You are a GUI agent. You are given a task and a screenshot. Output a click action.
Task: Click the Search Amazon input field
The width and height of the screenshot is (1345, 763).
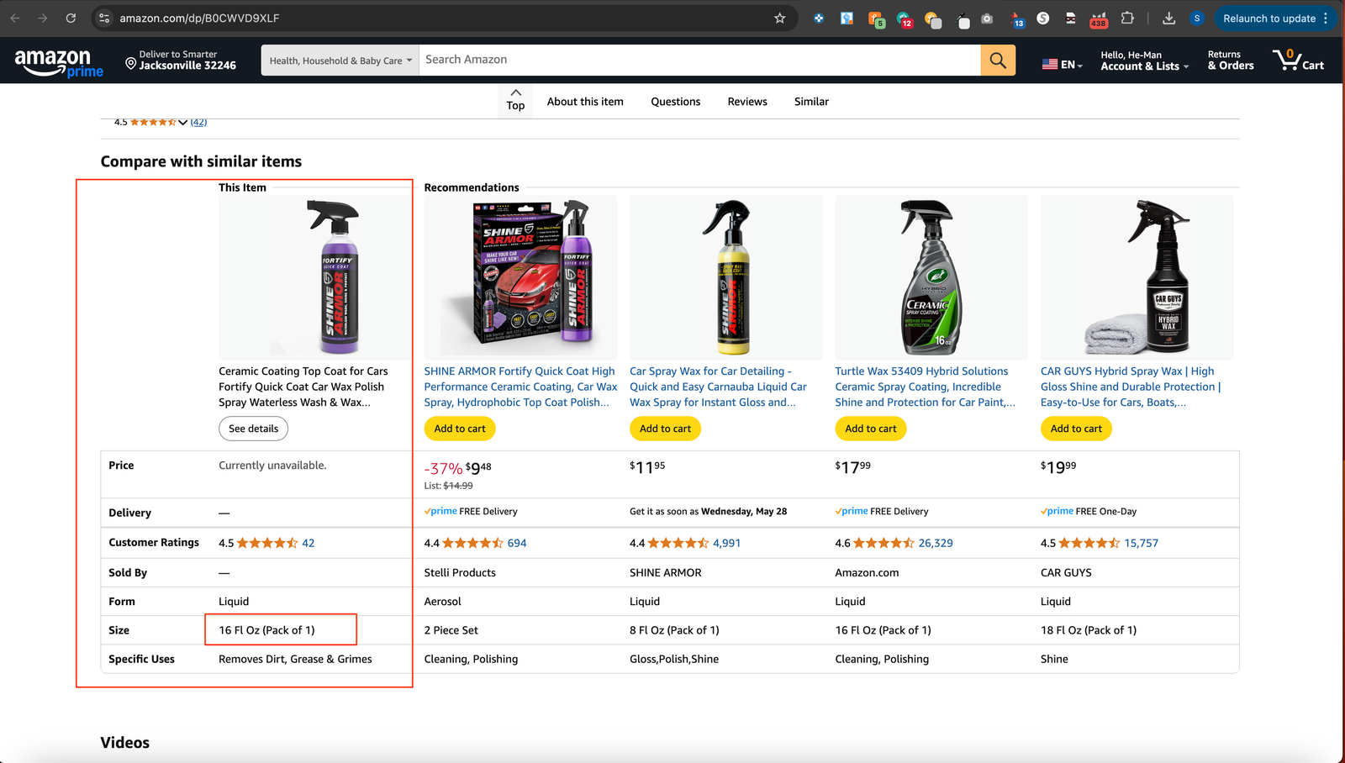click(x=699, y=60)
